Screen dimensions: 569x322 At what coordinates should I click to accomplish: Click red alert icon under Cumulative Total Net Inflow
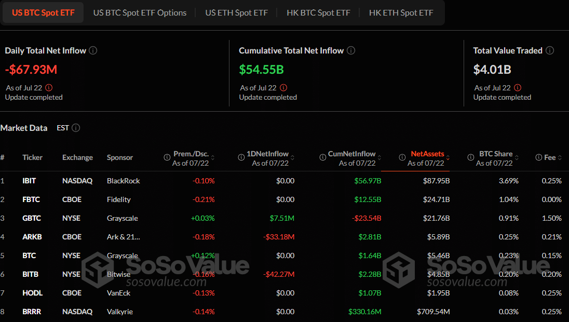[283, 88]
